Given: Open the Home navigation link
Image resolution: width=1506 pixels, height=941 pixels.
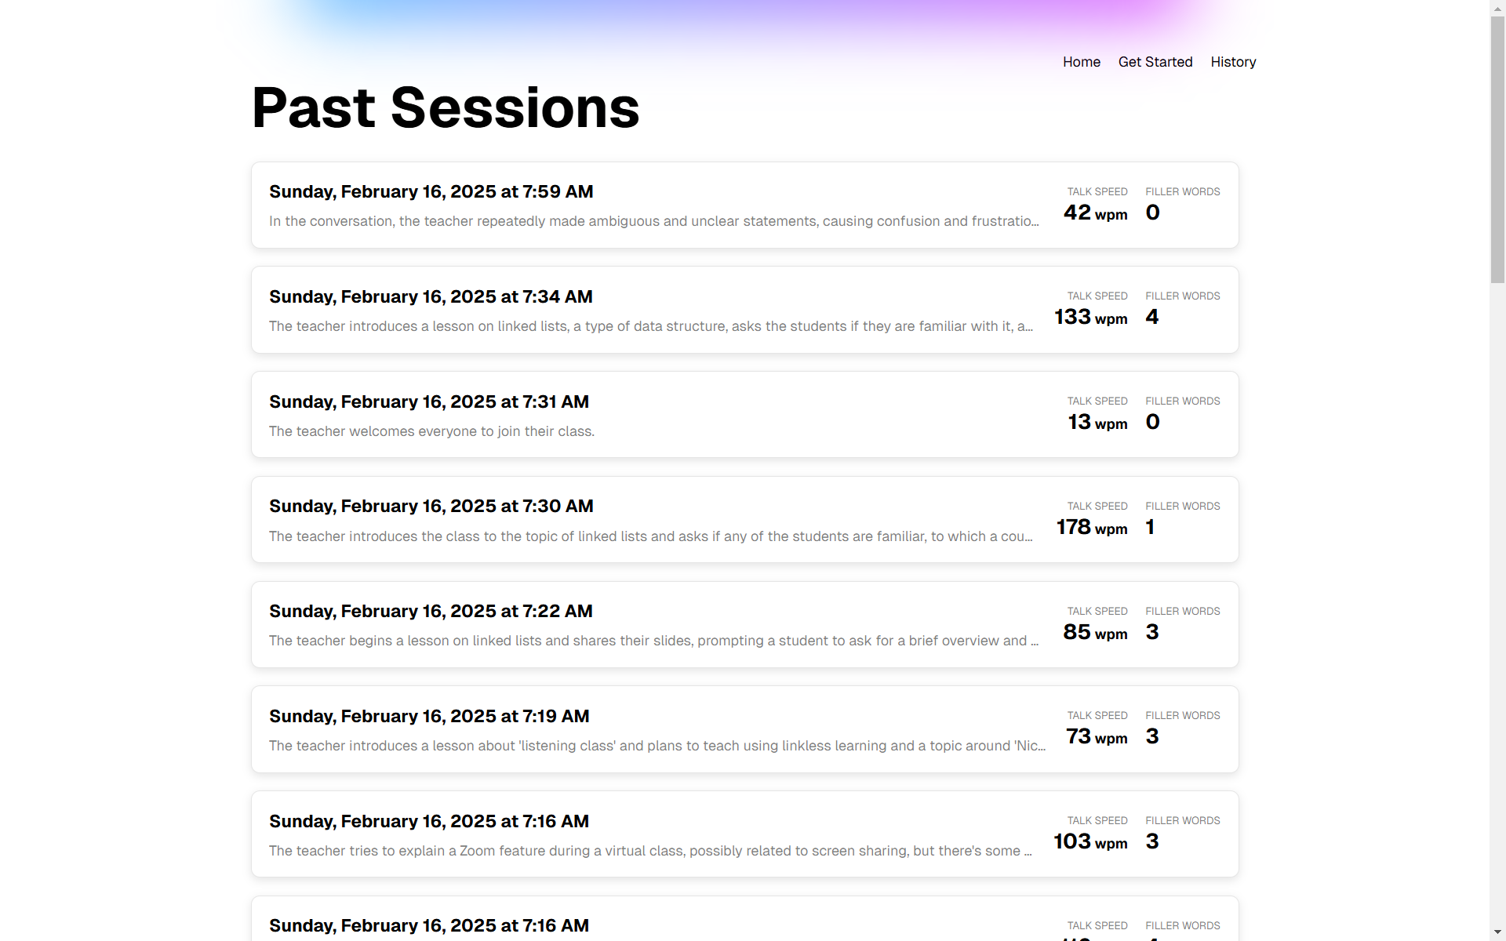Looking at the screenshot, I should 1081,62.
